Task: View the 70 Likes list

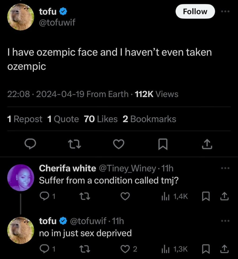Action: point(100,119)
